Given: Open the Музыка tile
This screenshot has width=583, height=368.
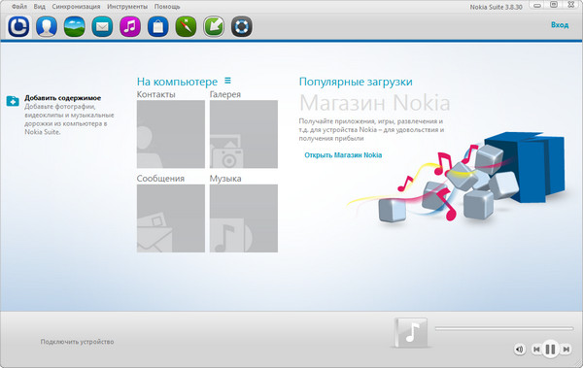Looking at the screenshot, I should (244, 218).
